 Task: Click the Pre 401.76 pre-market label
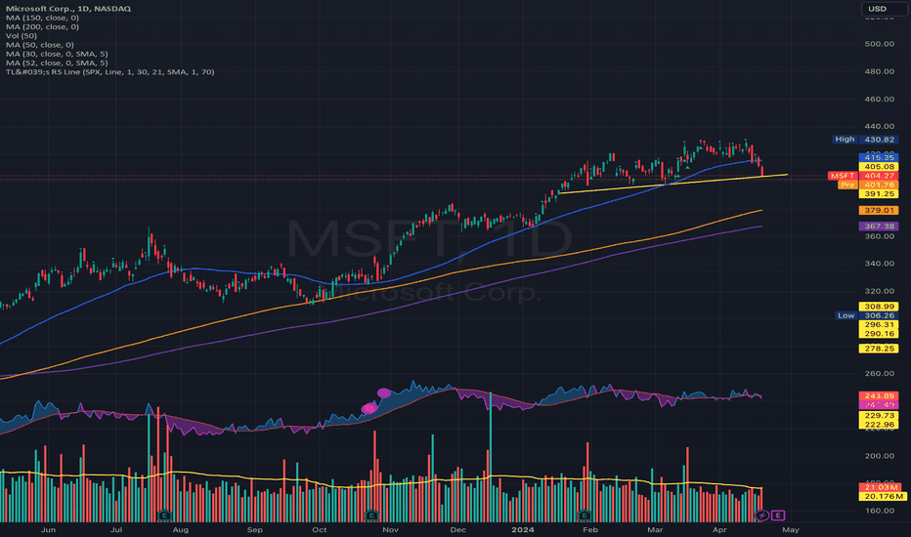(868, 185)
